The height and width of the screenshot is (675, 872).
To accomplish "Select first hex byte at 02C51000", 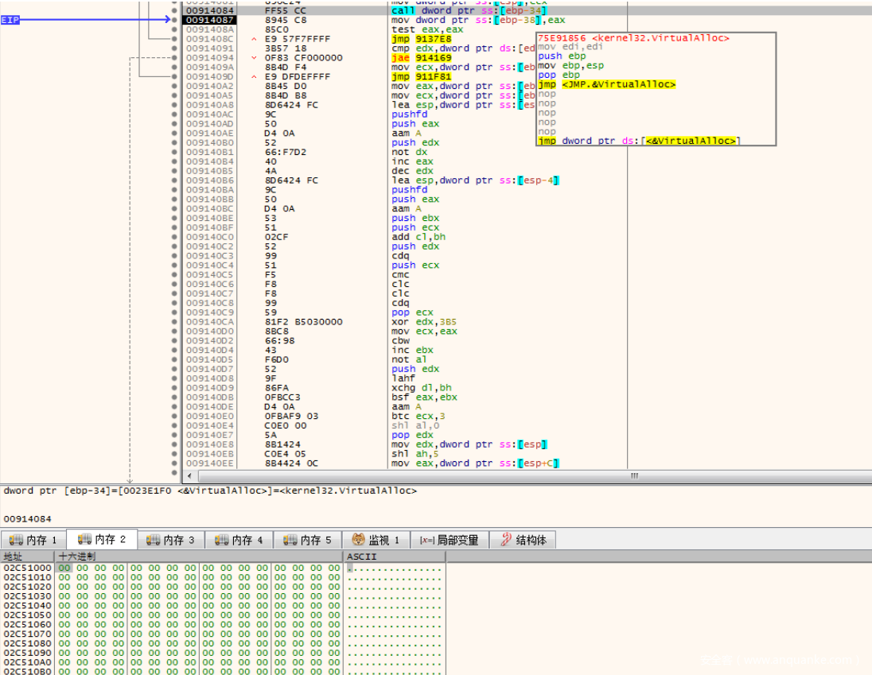I will [64, 568].
